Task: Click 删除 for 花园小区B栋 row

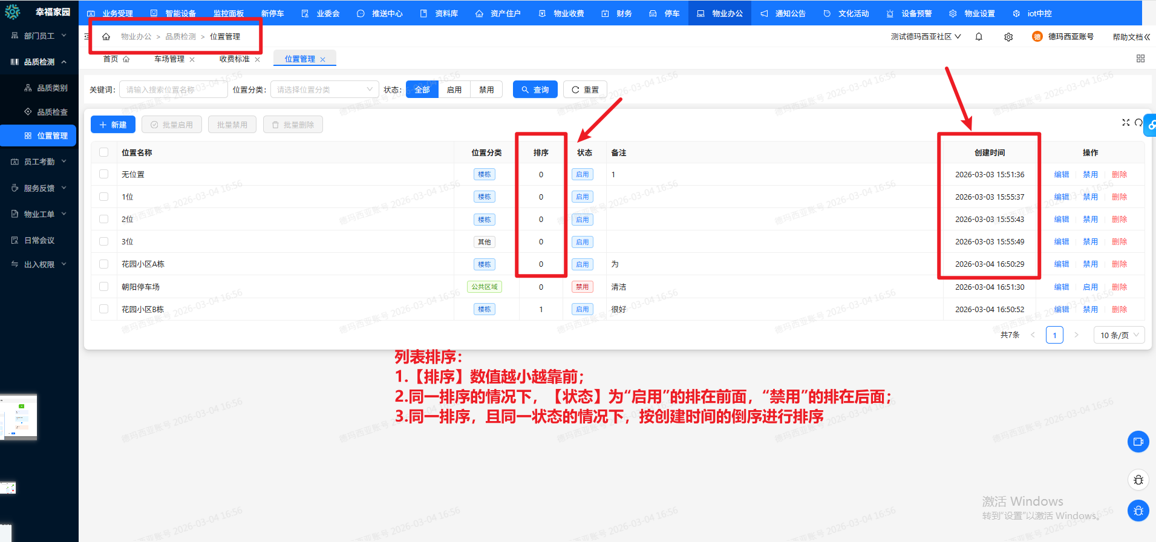Action: (x=1120, y=309)
